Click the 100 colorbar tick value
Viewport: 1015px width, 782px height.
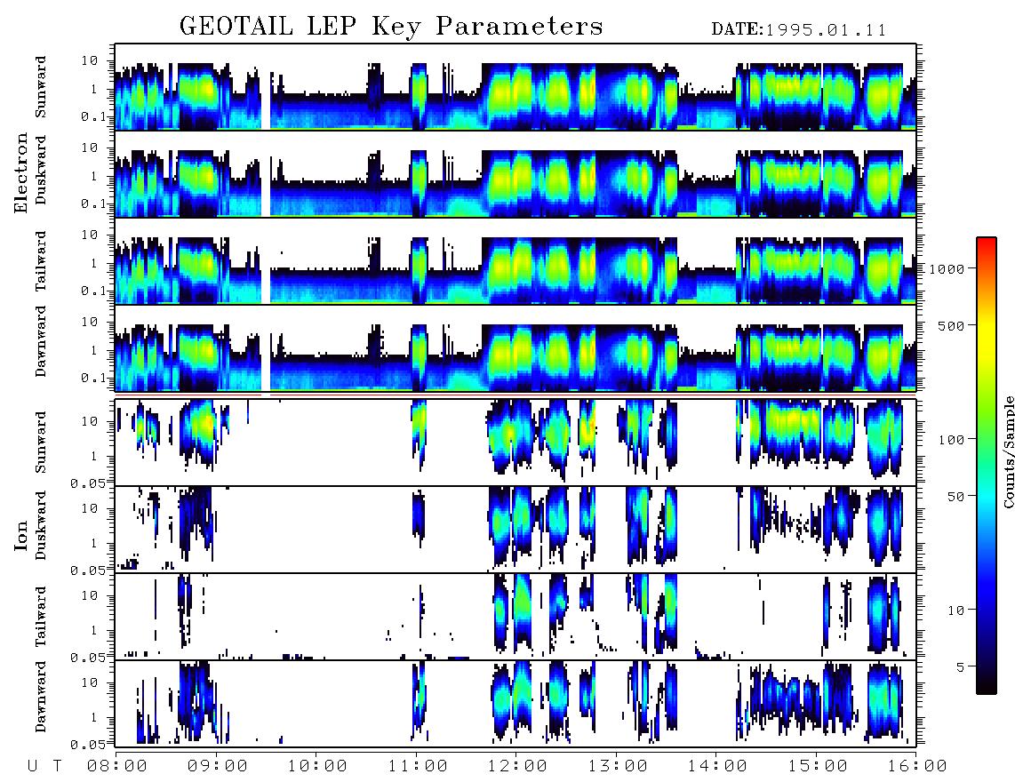coord(951,440)
